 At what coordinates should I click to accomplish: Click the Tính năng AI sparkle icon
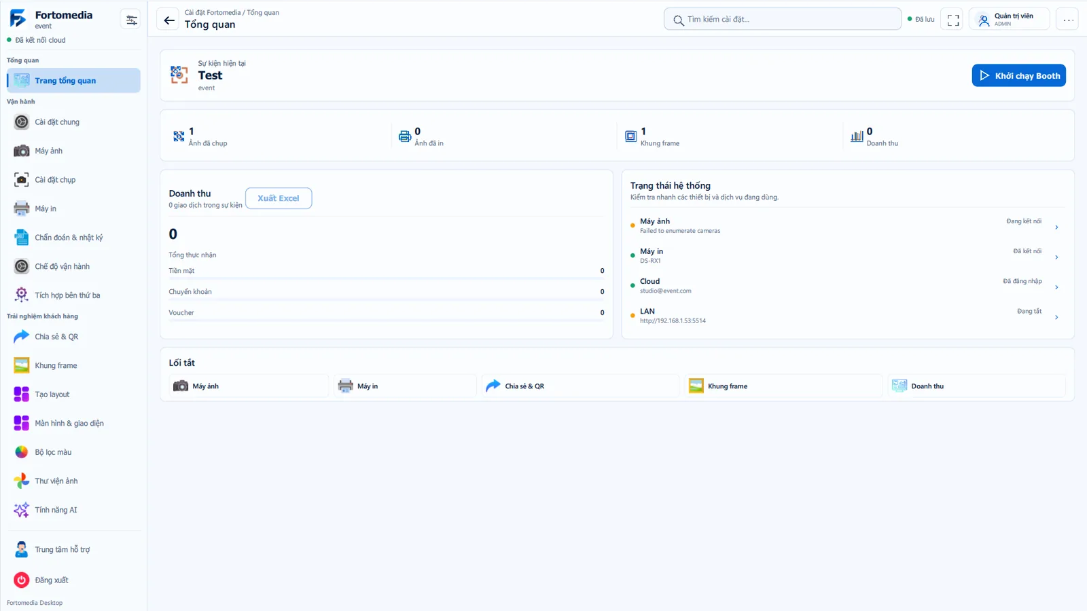pos(22,510)
